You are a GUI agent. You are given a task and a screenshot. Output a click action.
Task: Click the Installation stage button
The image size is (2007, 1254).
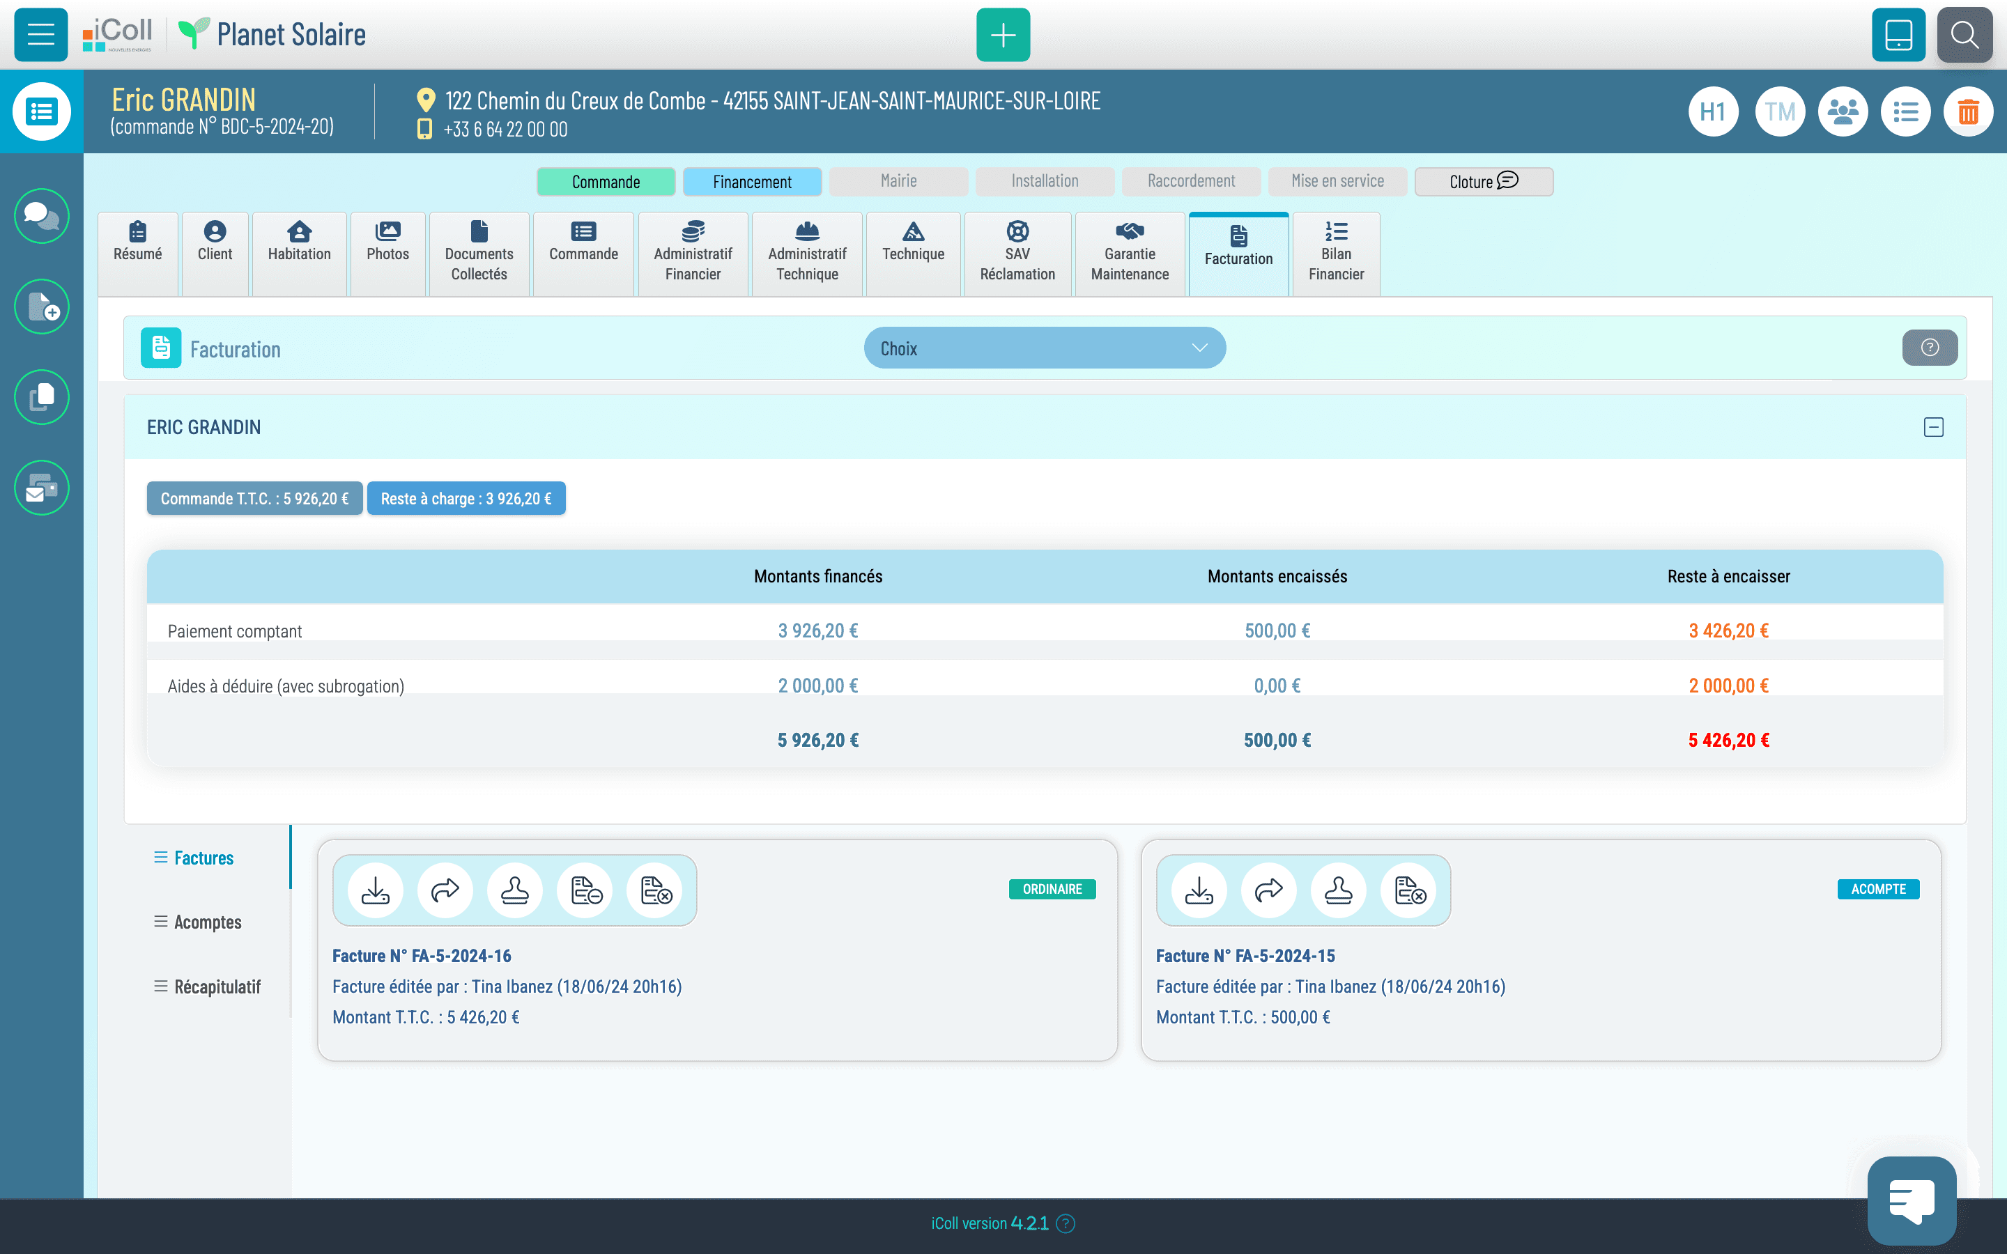click(1045, 182)
